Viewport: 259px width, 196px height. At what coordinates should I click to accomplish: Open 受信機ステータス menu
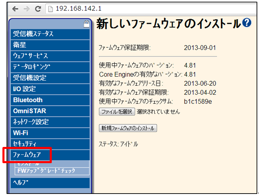point(50,34)
